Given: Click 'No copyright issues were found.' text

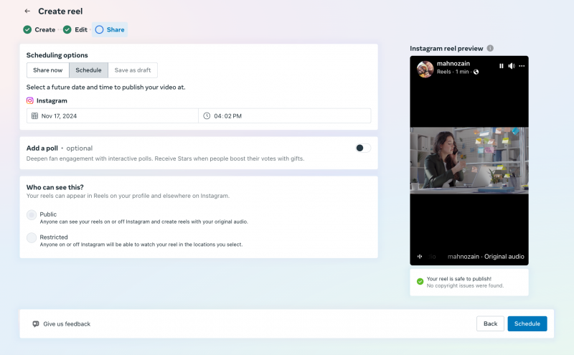Looking at the screenshot, I should (465, 285).
